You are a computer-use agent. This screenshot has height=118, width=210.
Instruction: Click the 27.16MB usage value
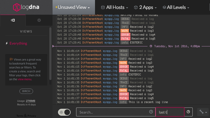tap(30, 101)
